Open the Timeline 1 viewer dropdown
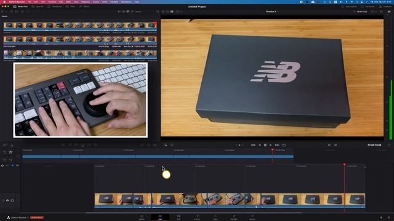Screen dimensions: 394x221 (x=271, y=12)
